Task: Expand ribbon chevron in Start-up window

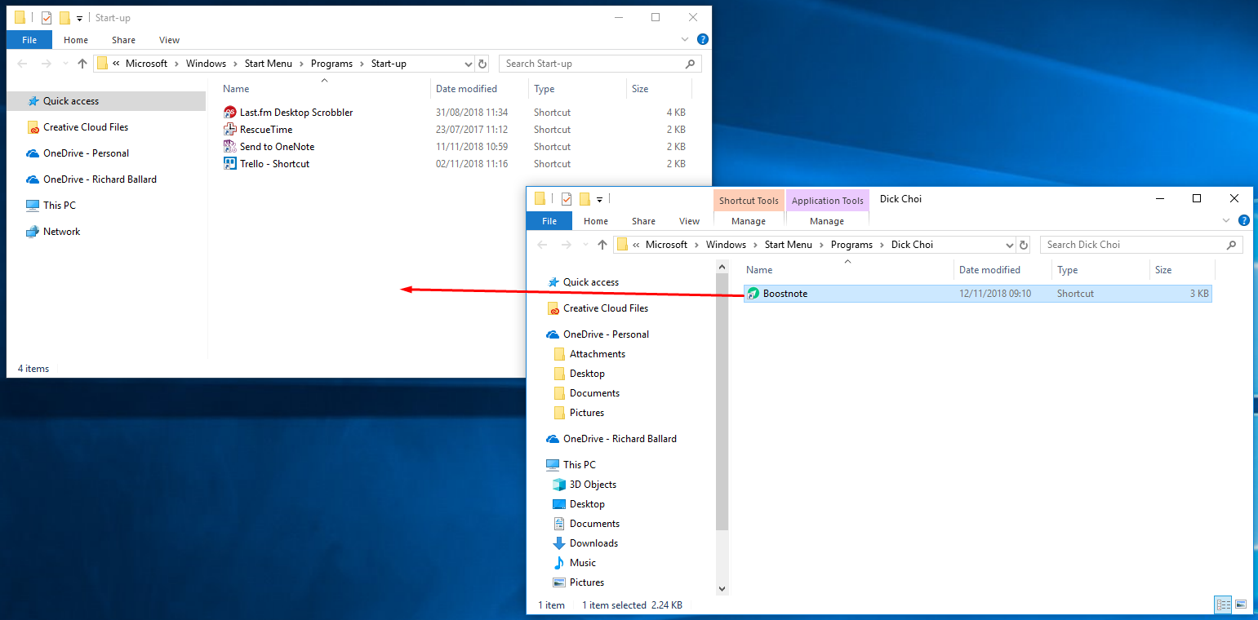Action: tap(685, 39)
